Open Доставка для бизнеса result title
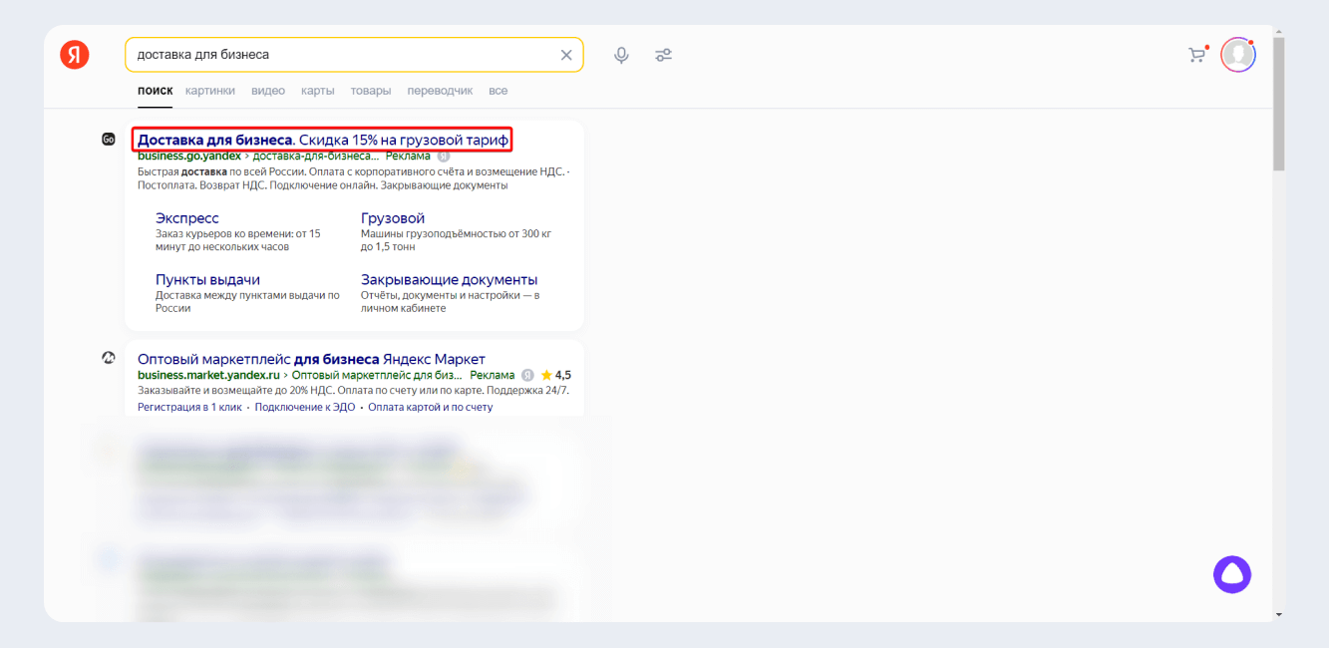The height and width of the screenshot is (648, 1329). [323, 140]
